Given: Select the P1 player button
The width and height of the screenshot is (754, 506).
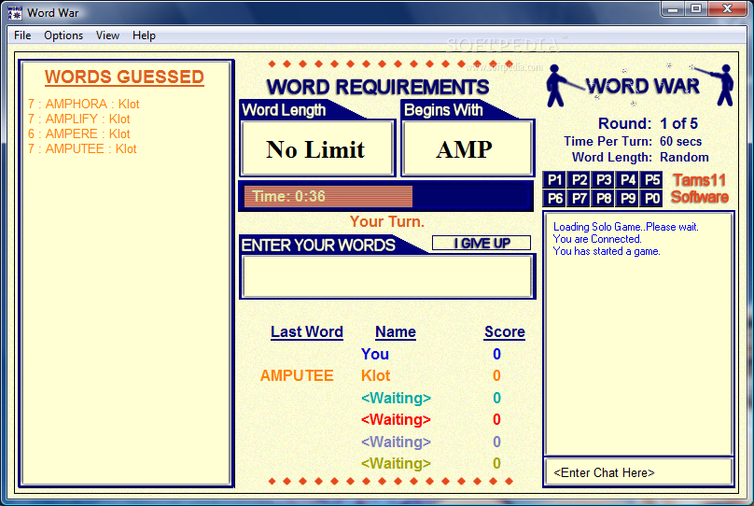Looking at the screenshot, I should [x=554, y=180].
